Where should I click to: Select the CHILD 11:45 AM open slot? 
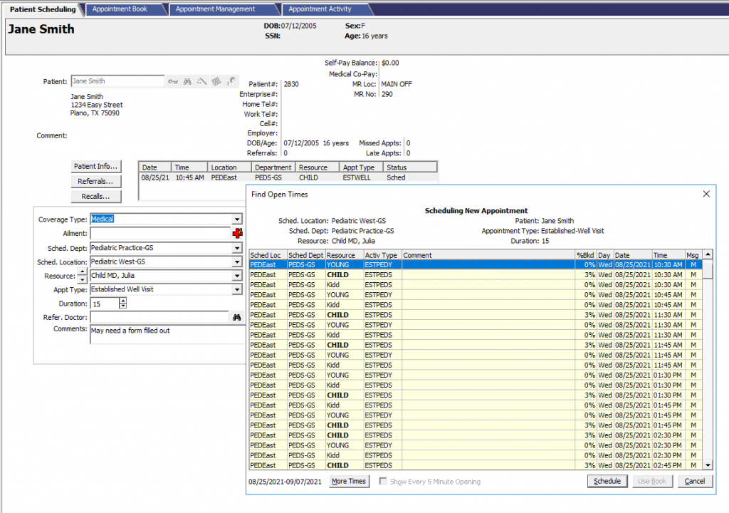click(x=476, y=346)
